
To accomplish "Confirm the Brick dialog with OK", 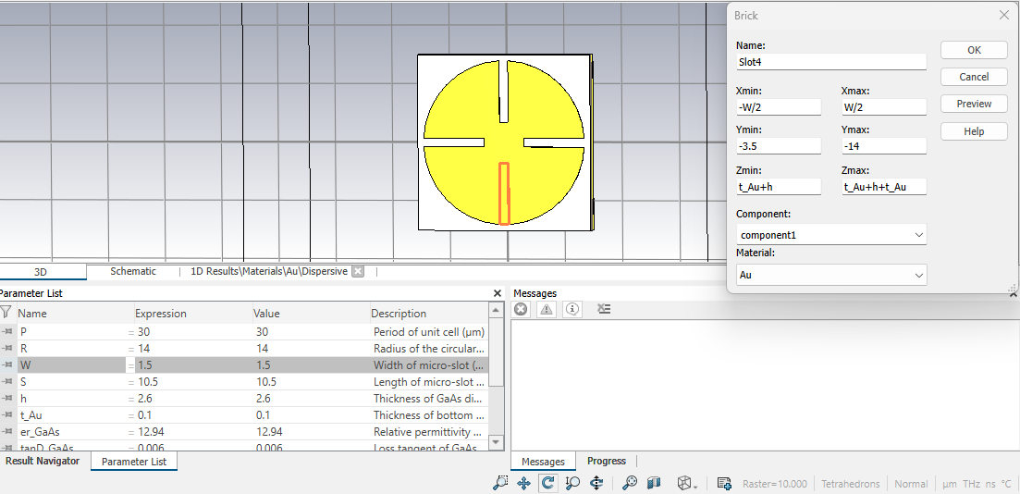I will [974, 50].
